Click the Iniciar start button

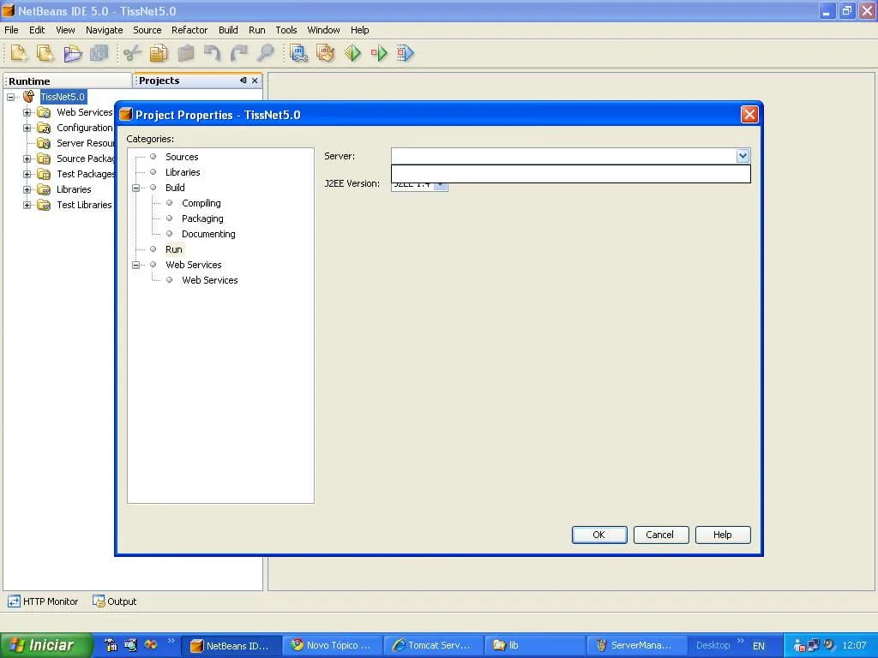[45, 645]
